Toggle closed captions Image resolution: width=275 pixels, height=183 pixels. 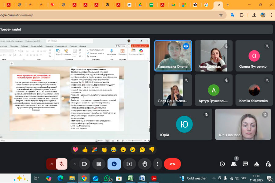99,164
